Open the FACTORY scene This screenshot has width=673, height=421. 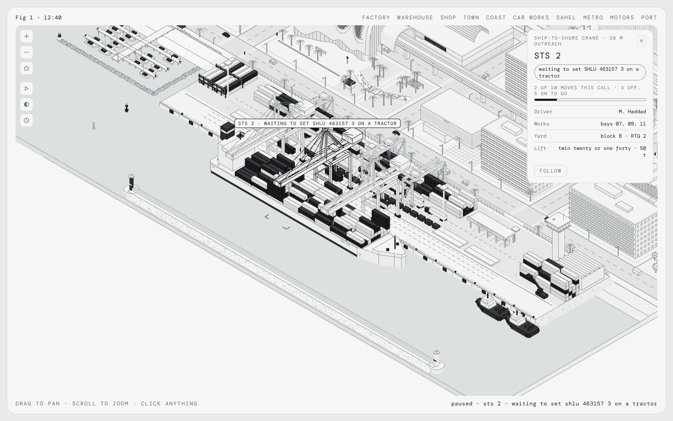click(x=376, y=18)
